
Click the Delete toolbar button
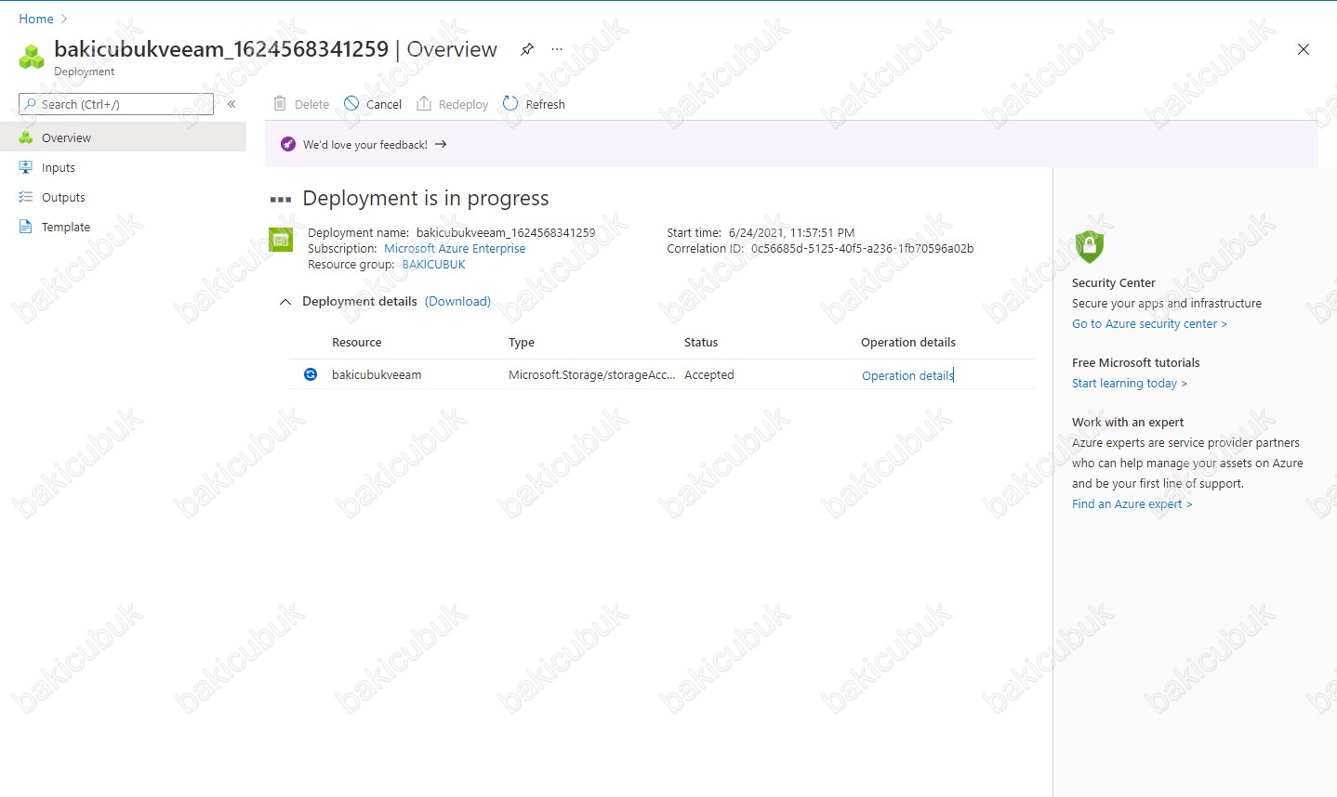[x=301, y=104]
